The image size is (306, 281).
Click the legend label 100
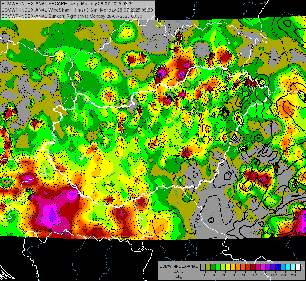click(205, 275)
